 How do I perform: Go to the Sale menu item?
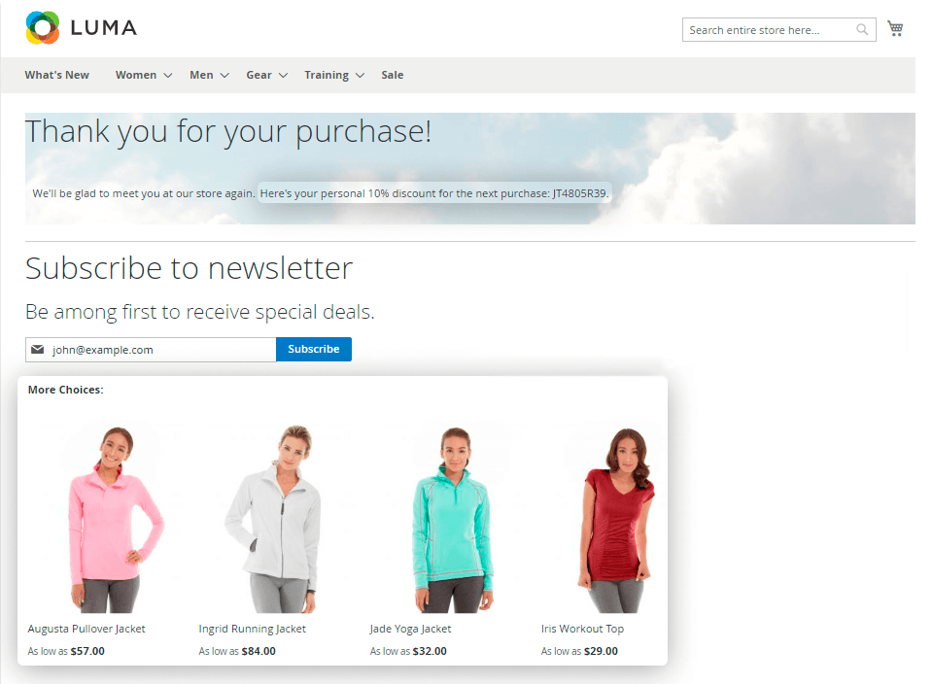[x=392, y=75]
